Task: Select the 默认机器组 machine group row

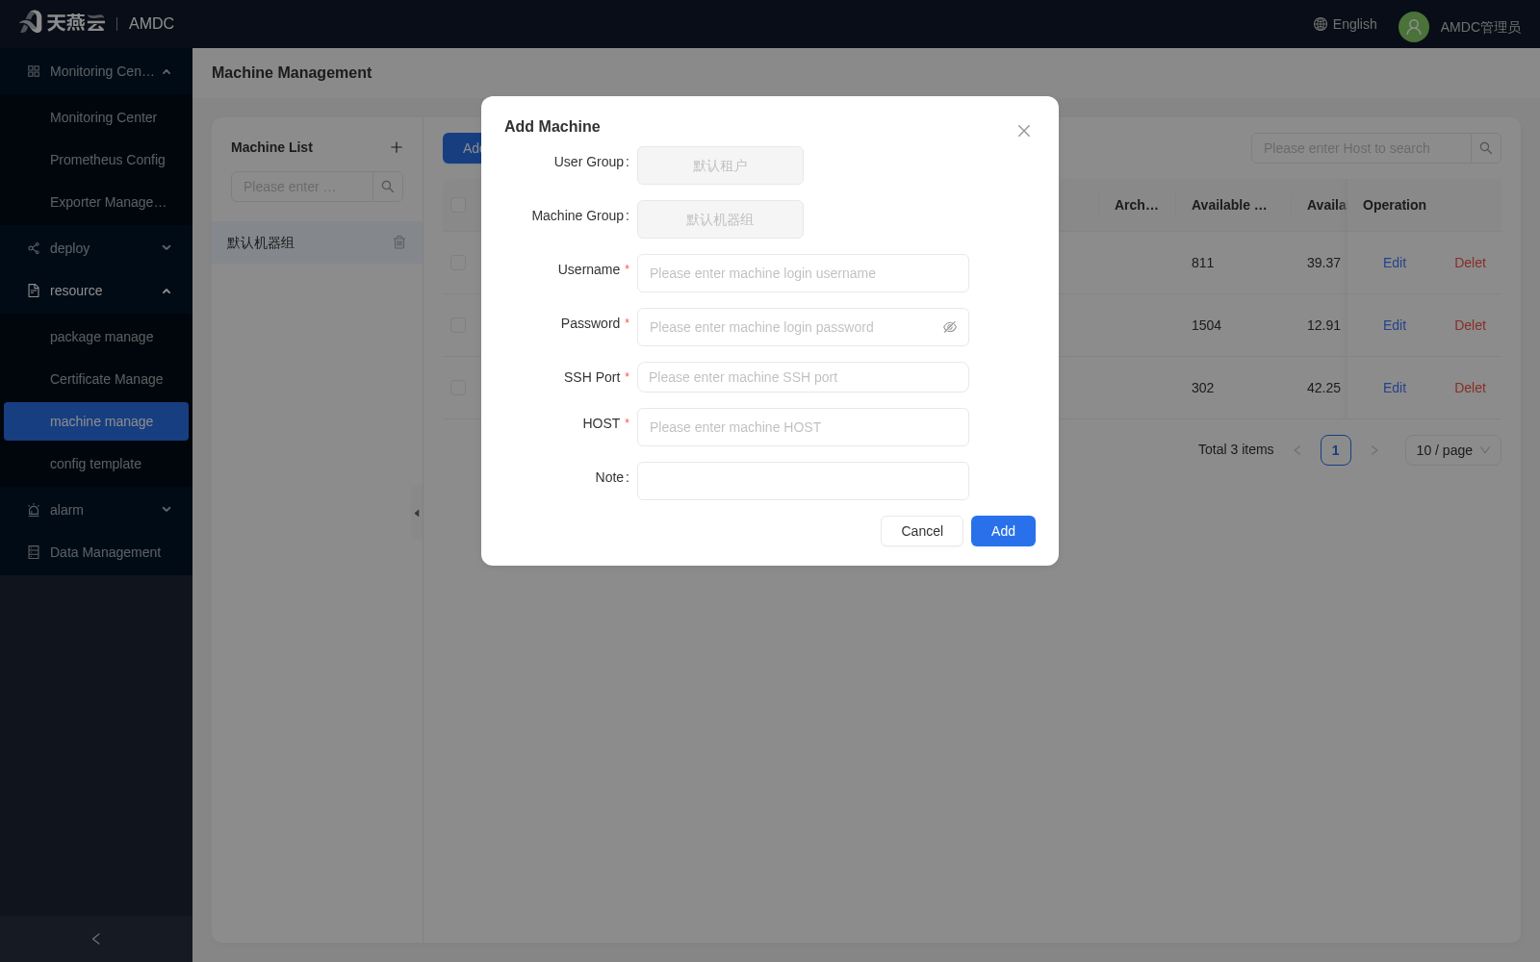Action: click(x=317, y=242)
